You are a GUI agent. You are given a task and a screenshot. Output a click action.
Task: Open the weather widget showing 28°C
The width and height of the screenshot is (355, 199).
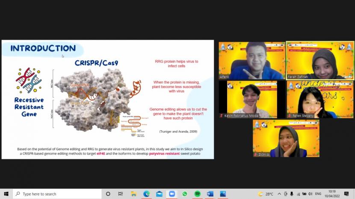tap(266, 194)
